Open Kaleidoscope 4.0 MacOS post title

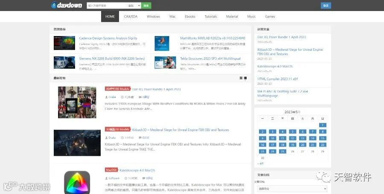(x=137, y=170)
